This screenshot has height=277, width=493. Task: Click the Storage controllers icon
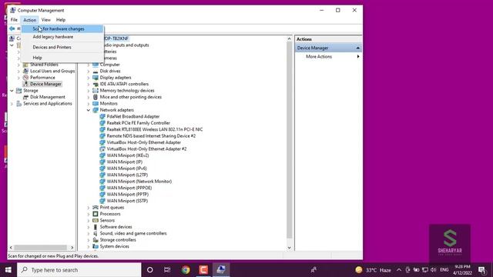point(96,240)
